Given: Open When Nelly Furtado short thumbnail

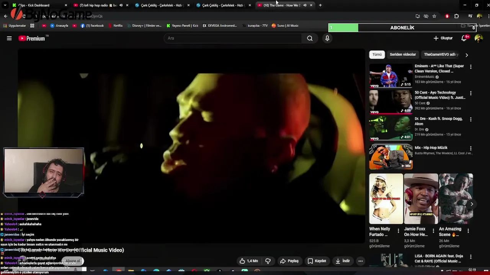Looking at the screenshot, I should [386, 199].
